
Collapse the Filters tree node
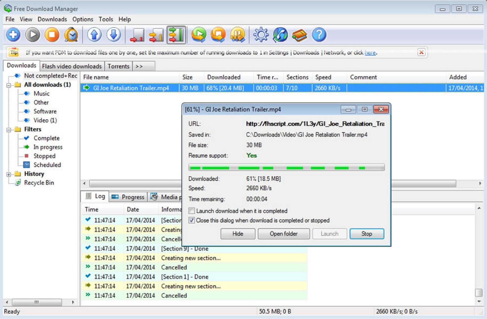point(9,130)
